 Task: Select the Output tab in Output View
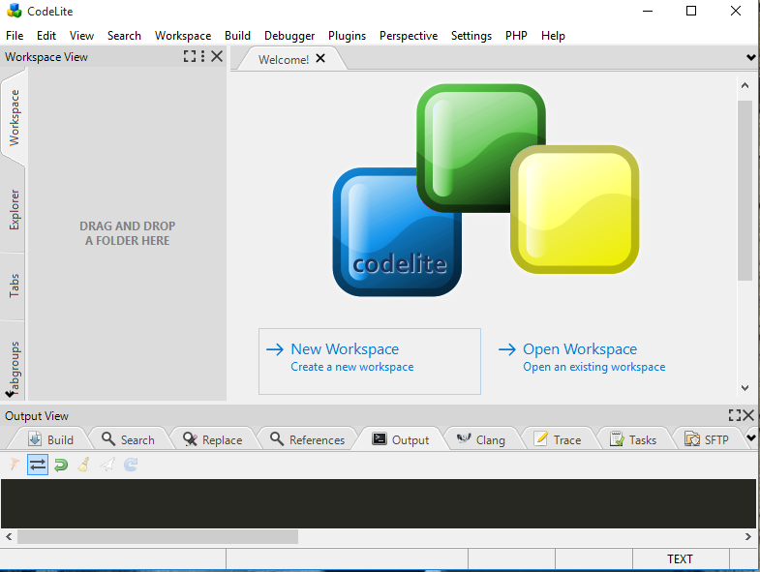(x=401, y=439)
